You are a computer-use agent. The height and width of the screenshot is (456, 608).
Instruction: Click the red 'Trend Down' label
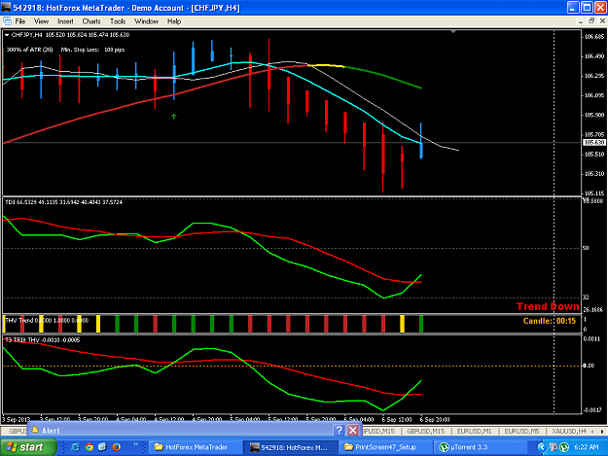[x=548, y=306]
